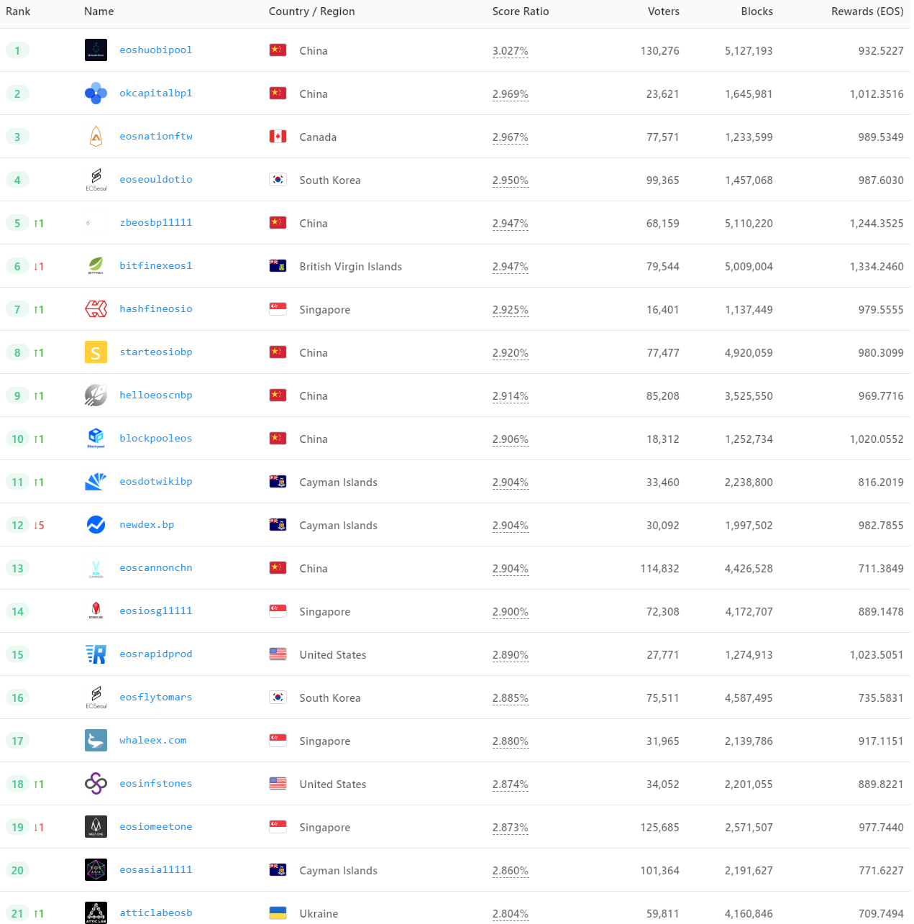Open the zbeosbp11111 producer link
914x924 pixels.
156,223
